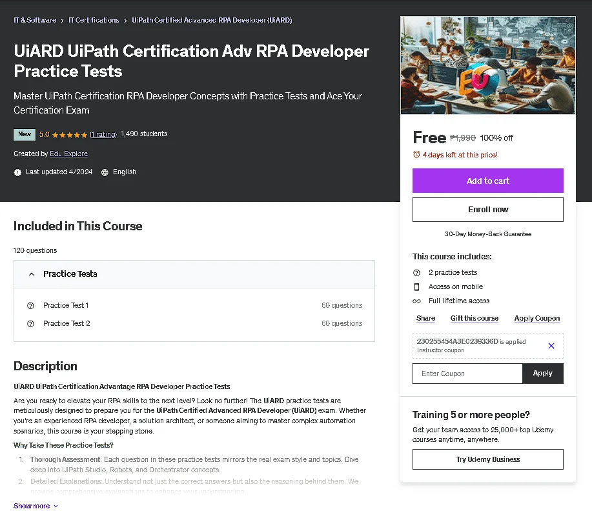Click the Show more chevron arrow

[x=56, y=506]
